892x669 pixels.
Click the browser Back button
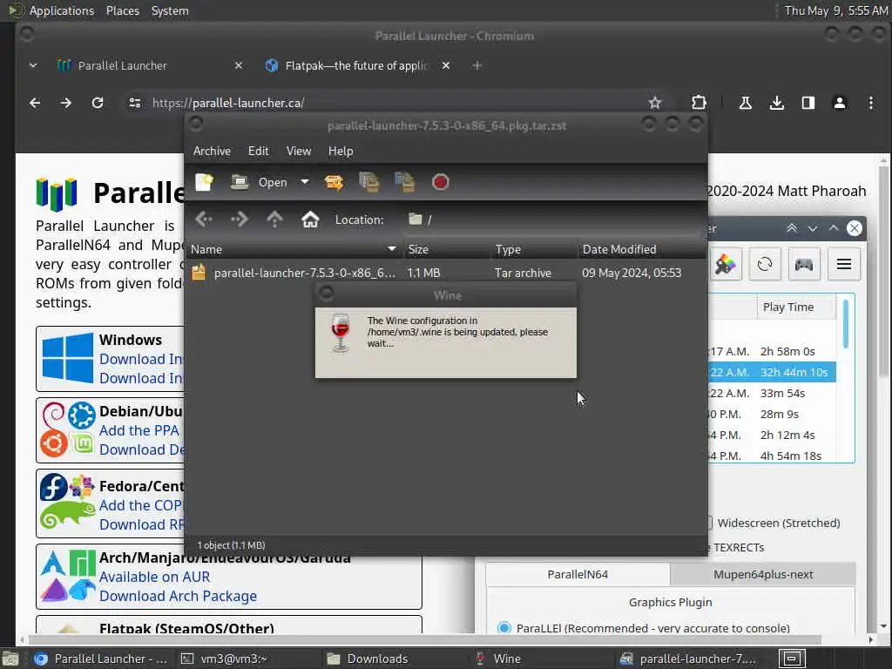point(35,103)
